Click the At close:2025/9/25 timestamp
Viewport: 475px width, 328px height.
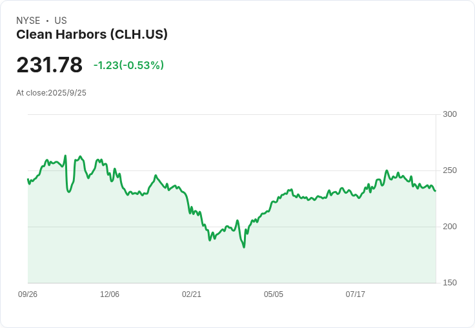(51, 93)
